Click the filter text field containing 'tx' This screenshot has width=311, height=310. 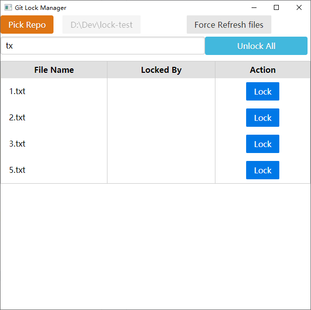pyautogui.click(x=103, y=46)
